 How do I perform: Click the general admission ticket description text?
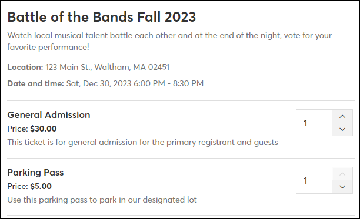coord(142,142)
